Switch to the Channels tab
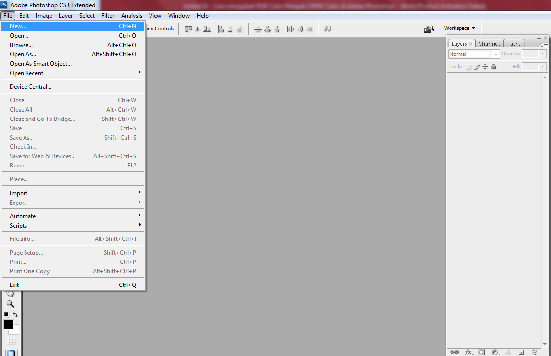 coord(489,44)
